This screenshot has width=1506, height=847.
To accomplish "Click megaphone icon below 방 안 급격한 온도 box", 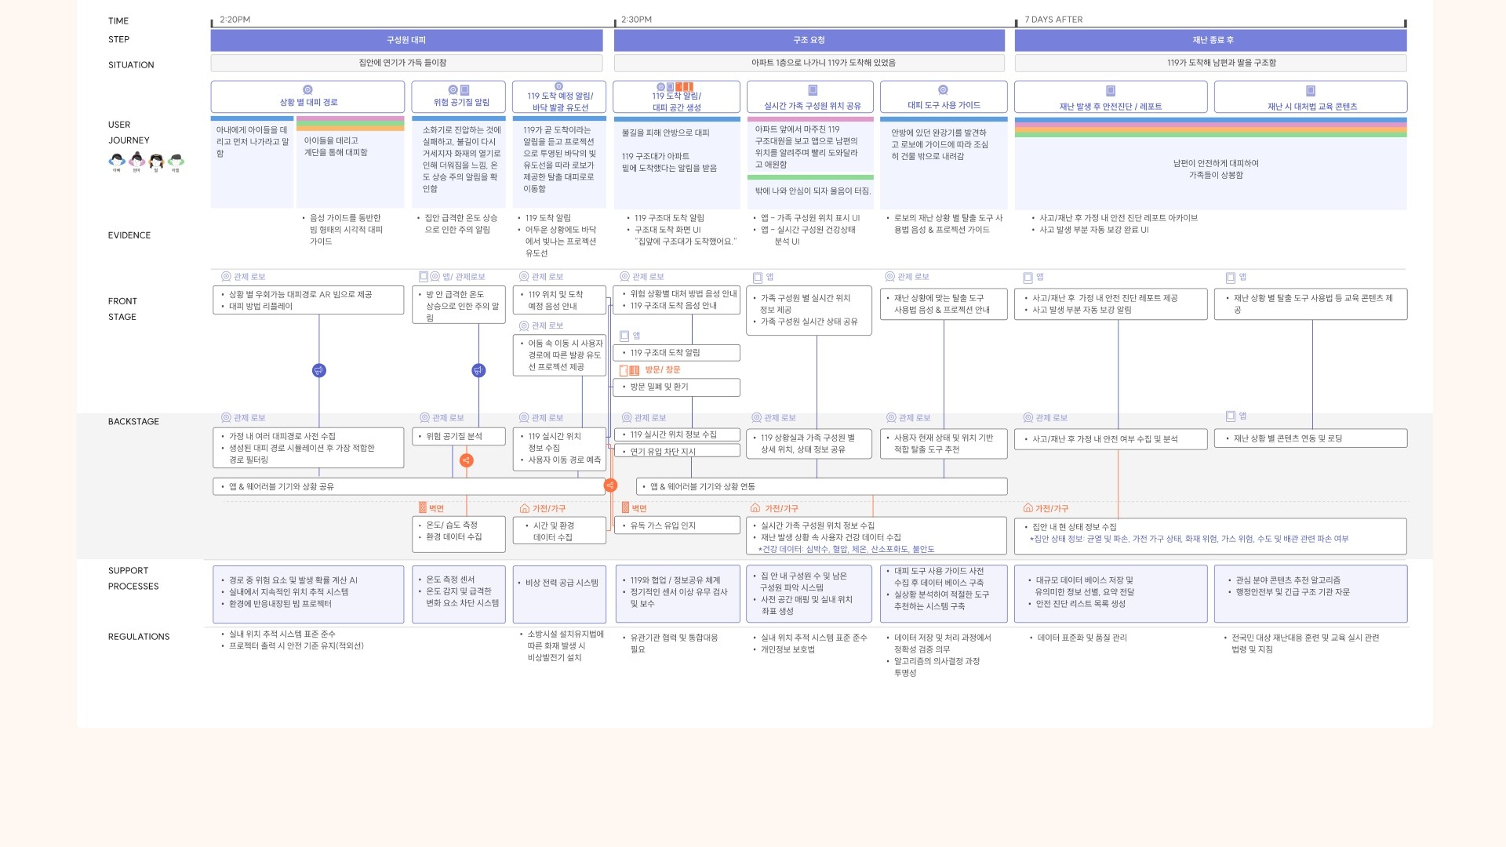I will point(478,370).
